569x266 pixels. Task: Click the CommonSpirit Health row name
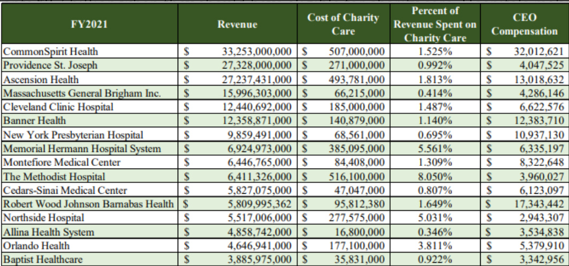(x=89, y=51)
